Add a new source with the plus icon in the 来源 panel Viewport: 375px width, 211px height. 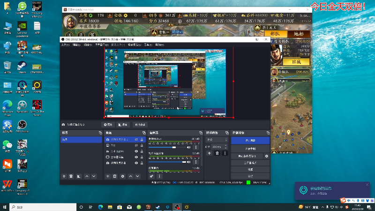click(x=108, y=176)
